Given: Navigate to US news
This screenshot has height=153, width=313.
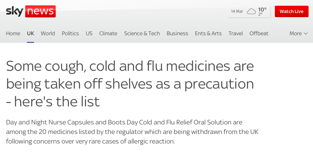Looking at the screenshot, I should [x=89, y=33].
